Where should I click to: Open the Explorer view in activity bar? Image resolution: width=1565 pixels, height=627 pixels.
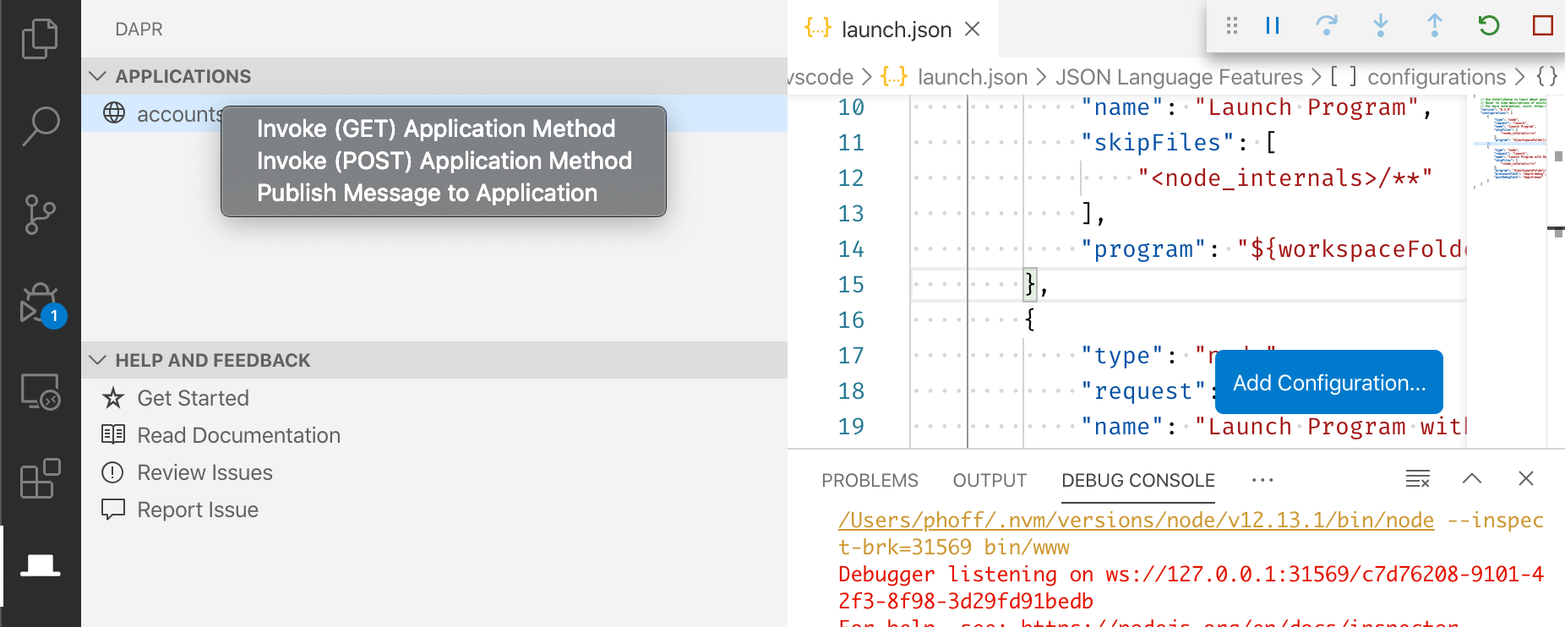click(x=40, y=39)
